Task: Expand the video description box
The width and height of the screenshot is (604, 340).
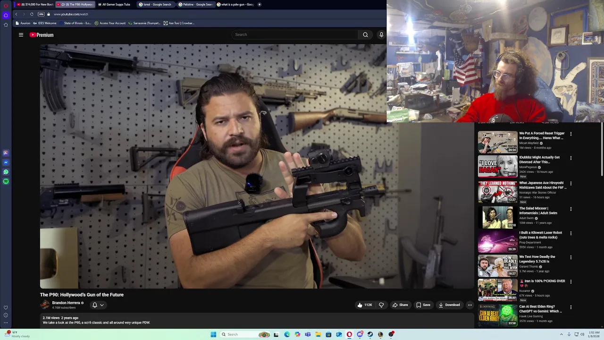Action: pos(257,321)
